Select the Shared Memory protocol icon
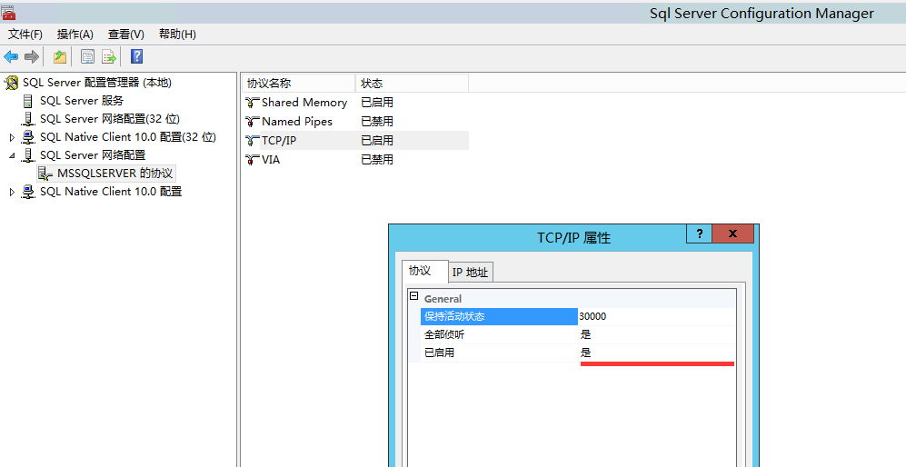 (253, 103)
